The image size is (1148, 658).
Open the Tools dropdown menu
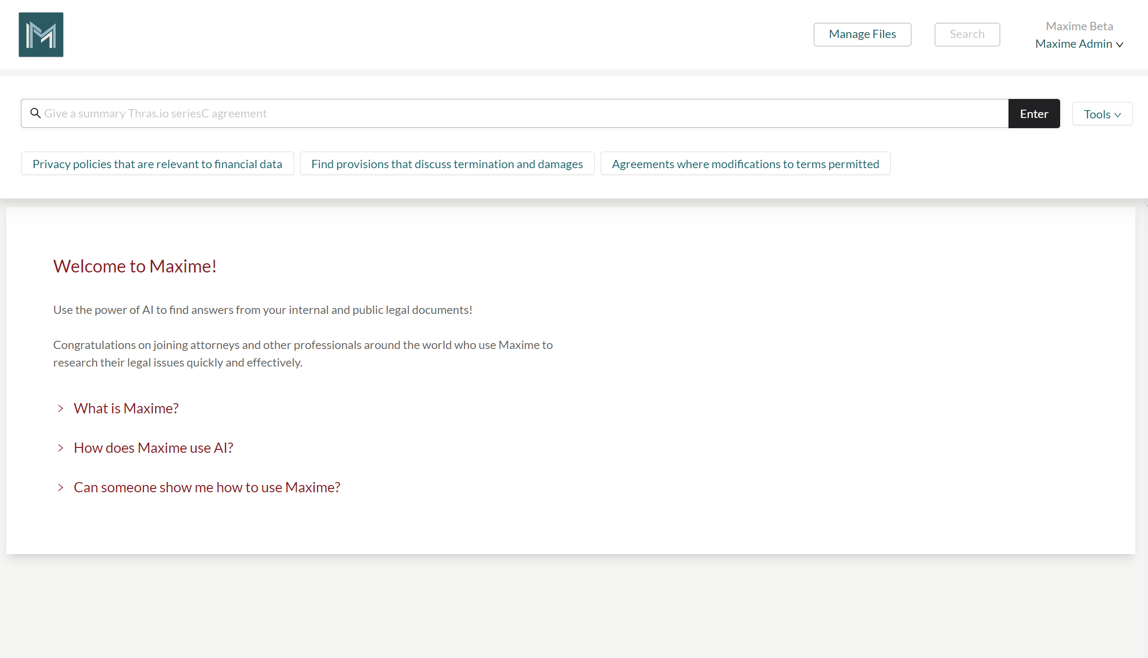coord(1102,114)
